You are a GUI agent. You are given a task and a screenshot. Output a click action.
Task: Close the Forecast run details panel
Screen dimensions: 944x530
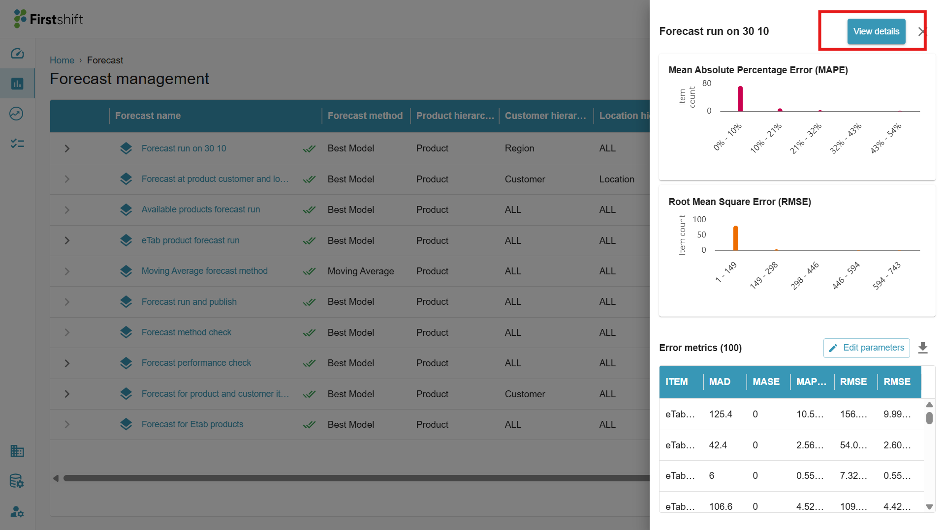[922, 31]
